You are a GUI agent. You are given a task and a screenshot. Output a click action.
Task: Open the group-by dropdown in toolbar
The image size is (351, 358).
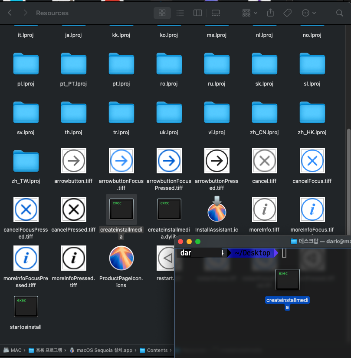point(249,13)
